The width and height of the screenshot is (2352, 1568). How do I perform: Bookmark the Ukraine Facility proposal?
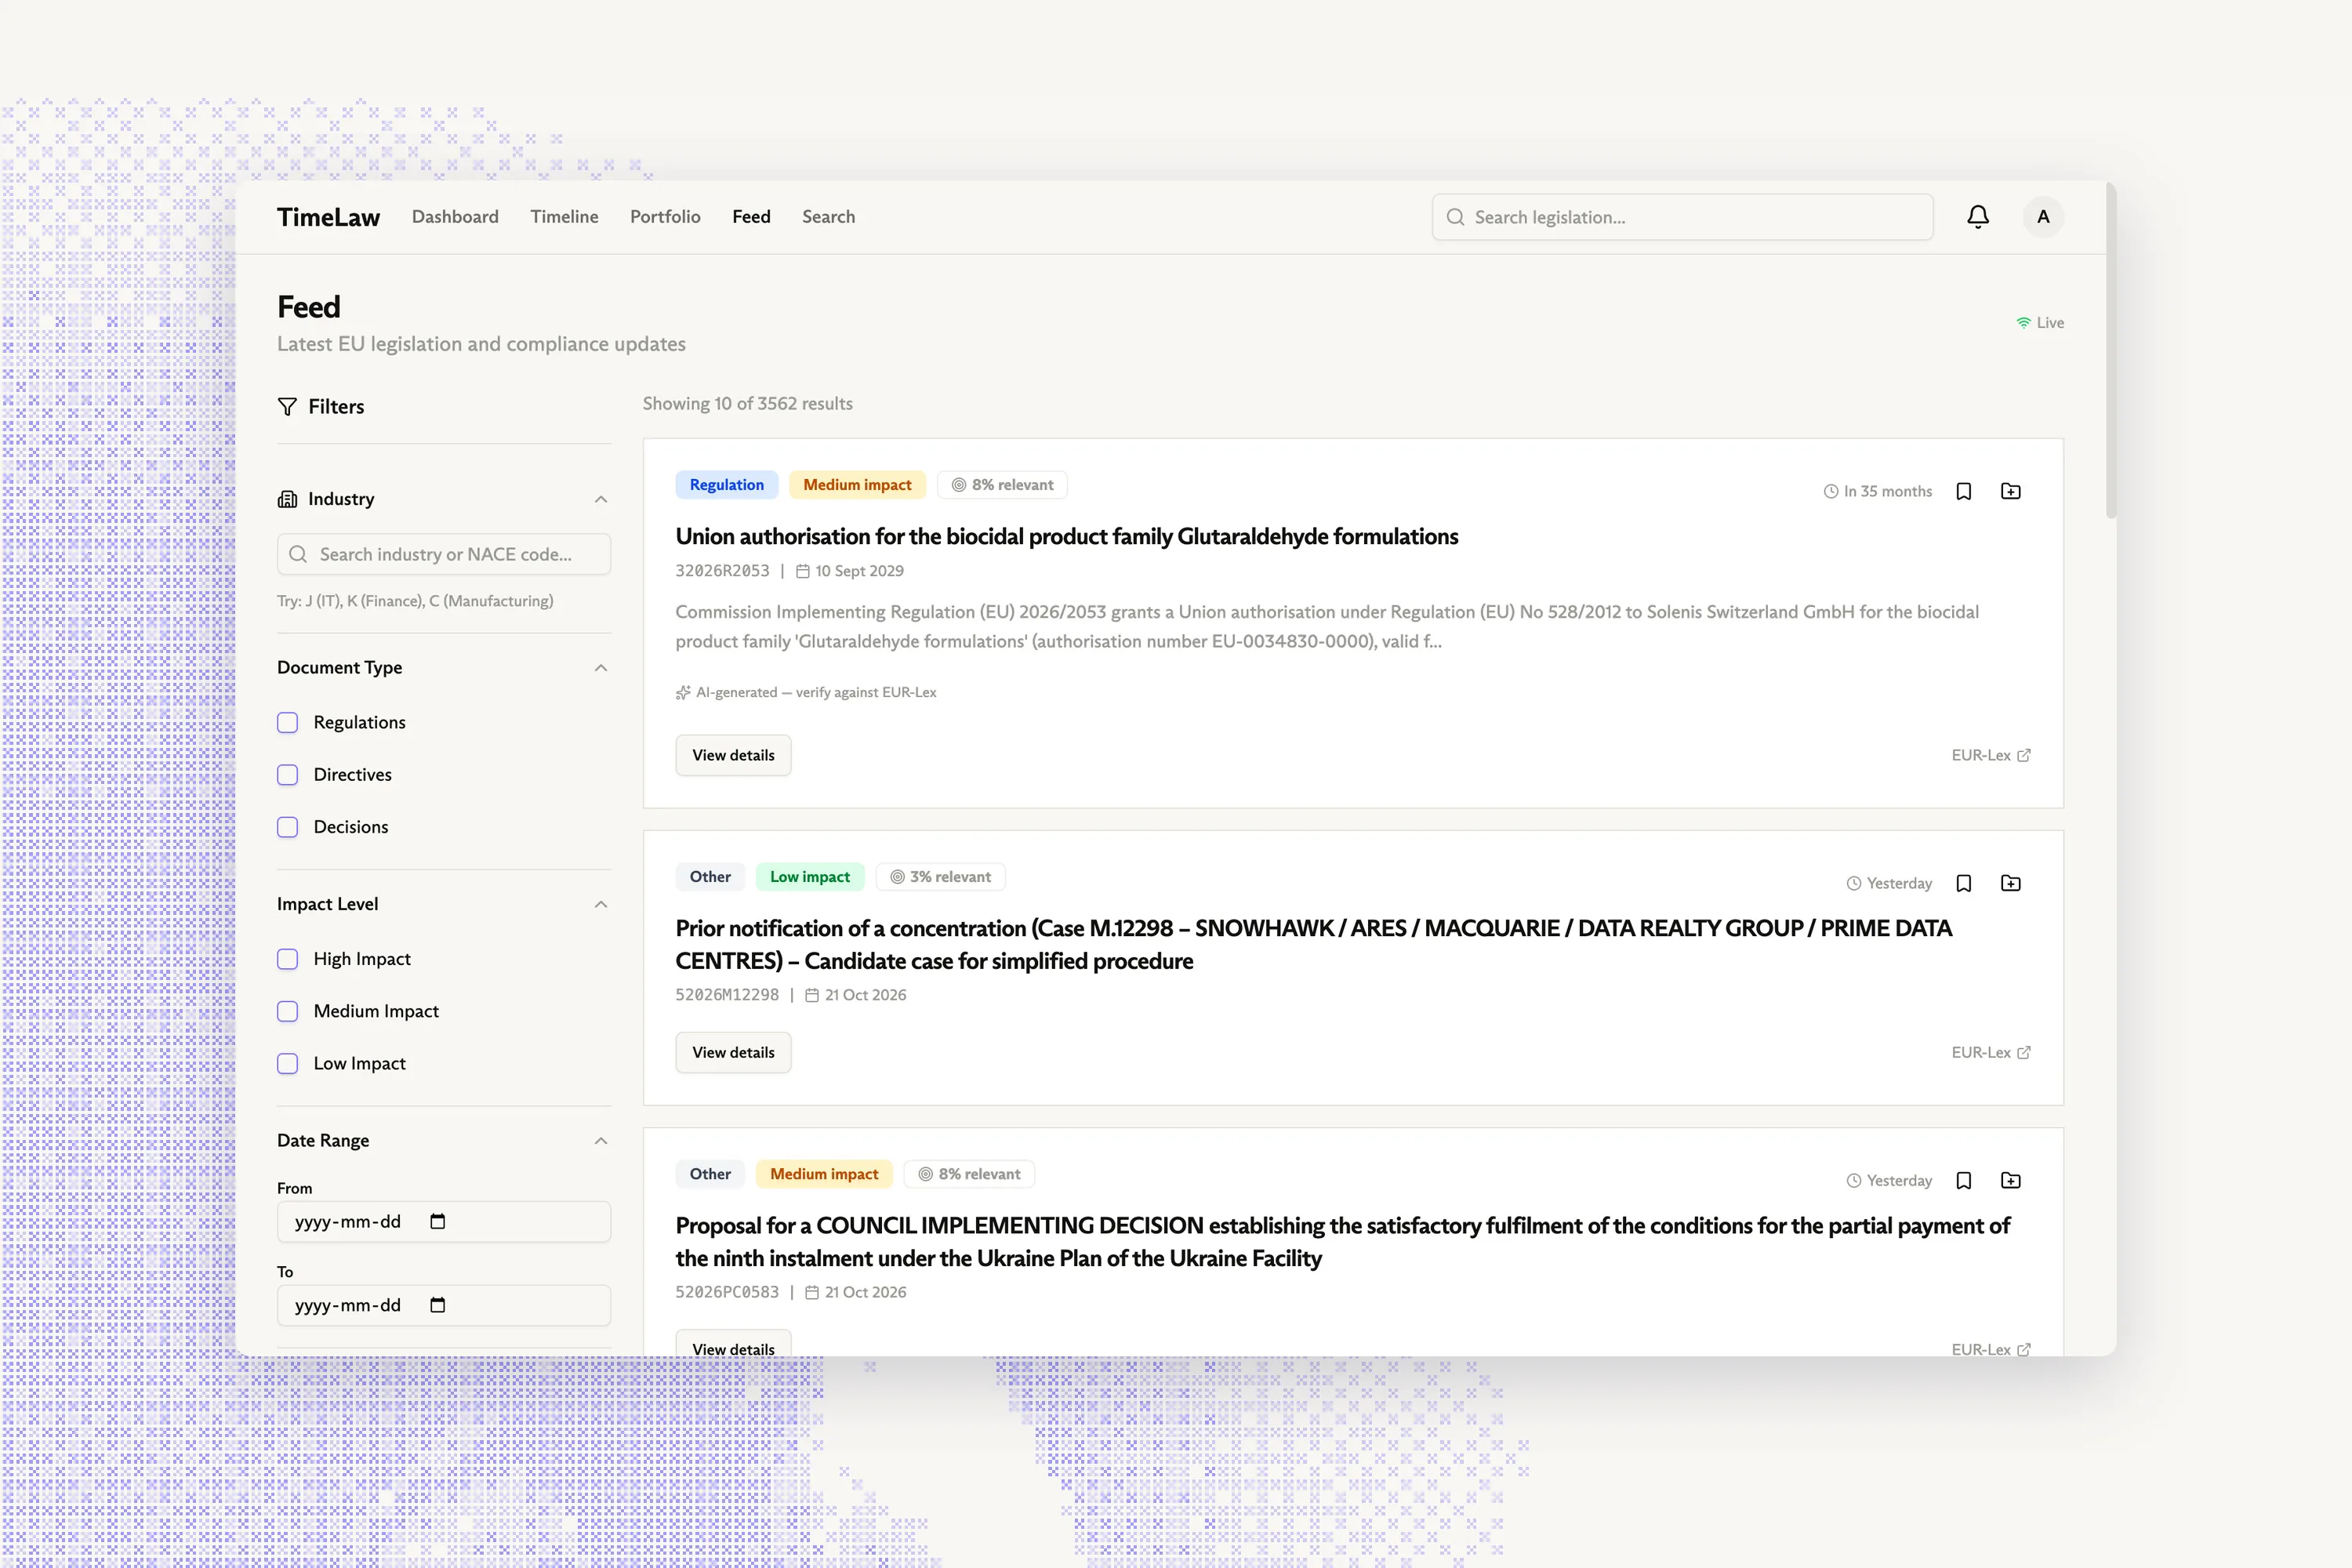1964,1180
